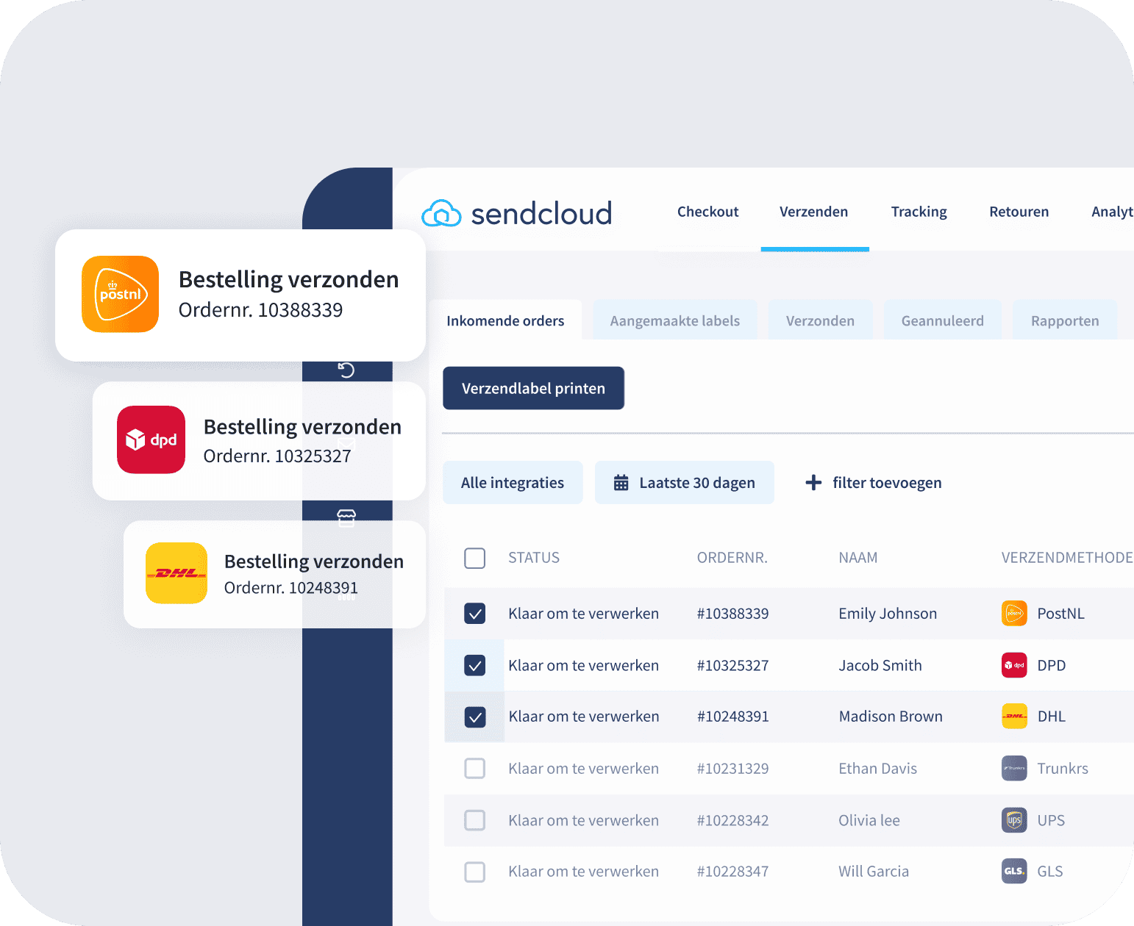1134x926 pixels.
Task: Open the Checkout menu item
Action: click(x=707, y=212)
